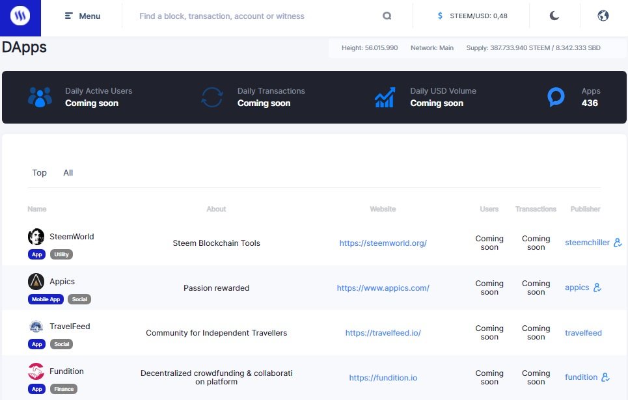Click 'Steem Blockchain Tools' description
This screenshot has width=628, height=400.
(216, 243)
